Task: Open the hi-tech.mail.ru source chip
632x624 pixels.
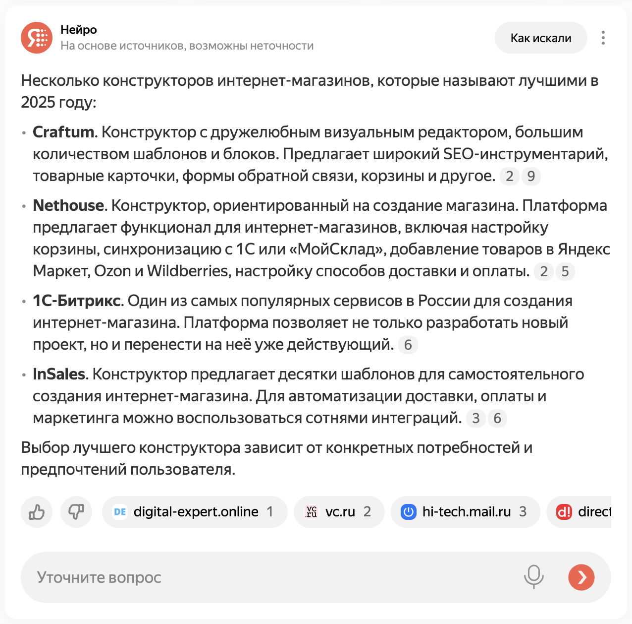Action: point(466,512)
